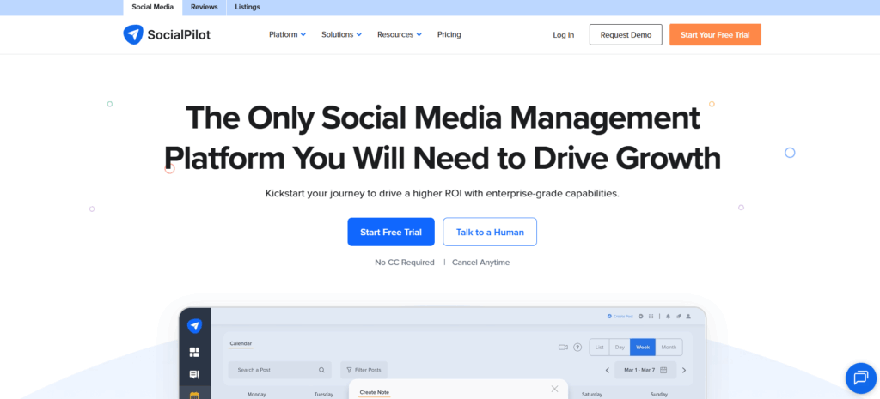This screenshot has width=880, height=399.
Task: Open the Pricing page
Action: tap(449, 34)
